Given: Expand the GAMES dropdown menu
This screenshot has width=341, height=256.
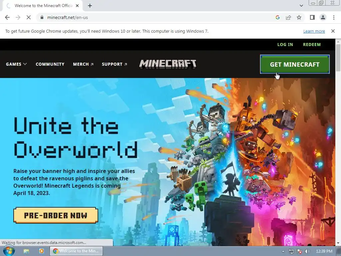Looking at the screenshot, I should [x=16, y=64].
